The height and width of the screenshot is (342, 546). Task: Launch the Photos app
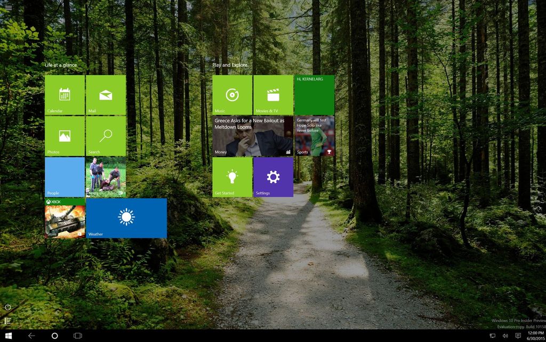65,135
